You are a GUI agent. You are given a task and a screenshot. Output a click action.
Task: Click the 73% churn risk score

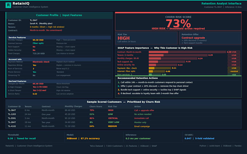[178, 24]
